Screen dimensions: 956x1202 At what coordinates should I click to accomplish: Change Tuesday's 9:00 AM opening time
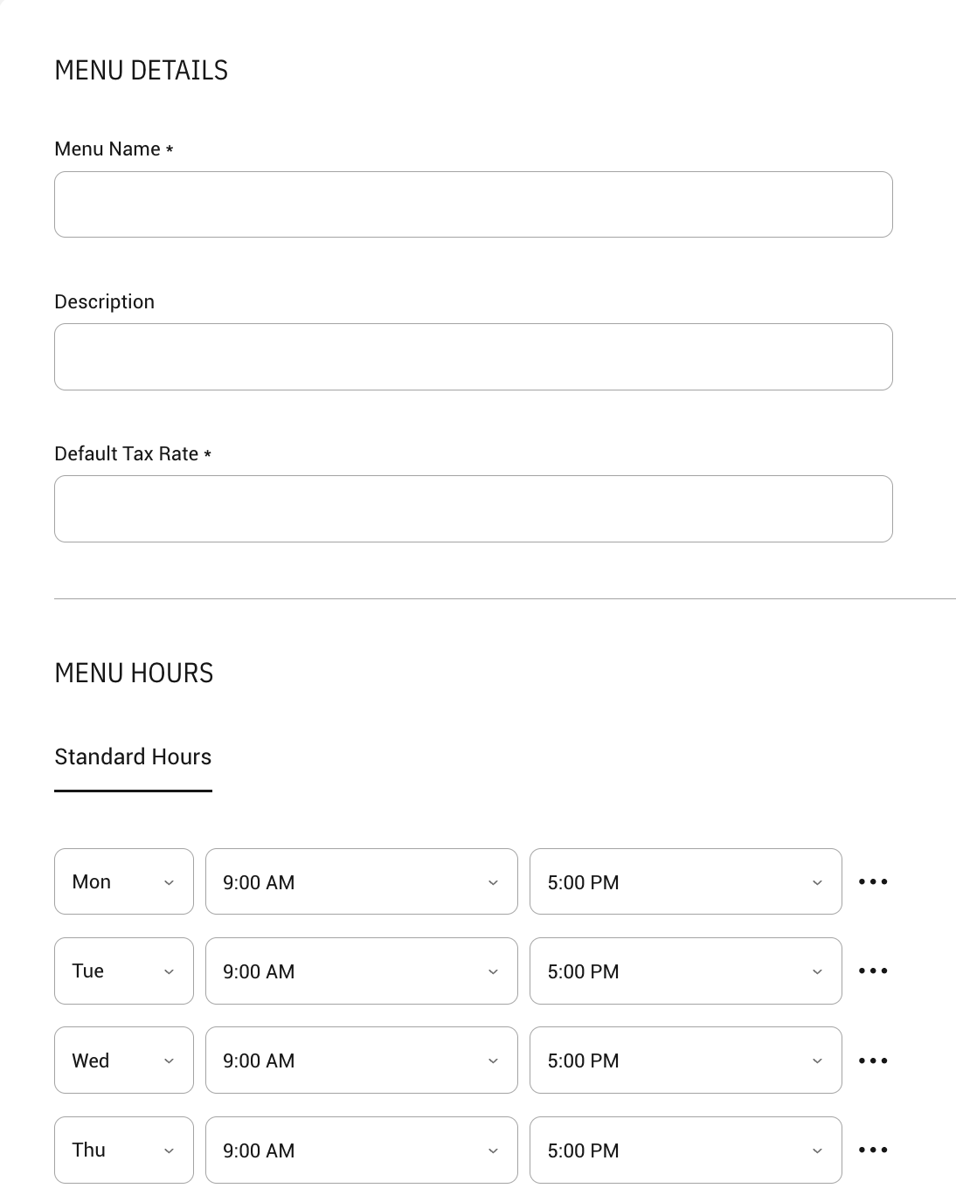tap(361, 971)
